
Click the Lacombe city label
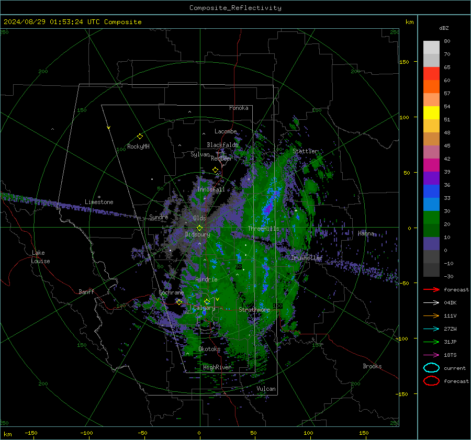[226, 131]
